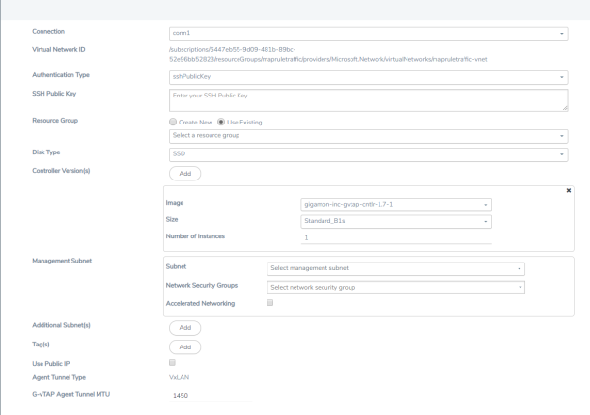The height and width of the screenshot is (415, 590).
Task: Click Add button for Additional Subnet(s)
Action: click(x=184, y=328)
